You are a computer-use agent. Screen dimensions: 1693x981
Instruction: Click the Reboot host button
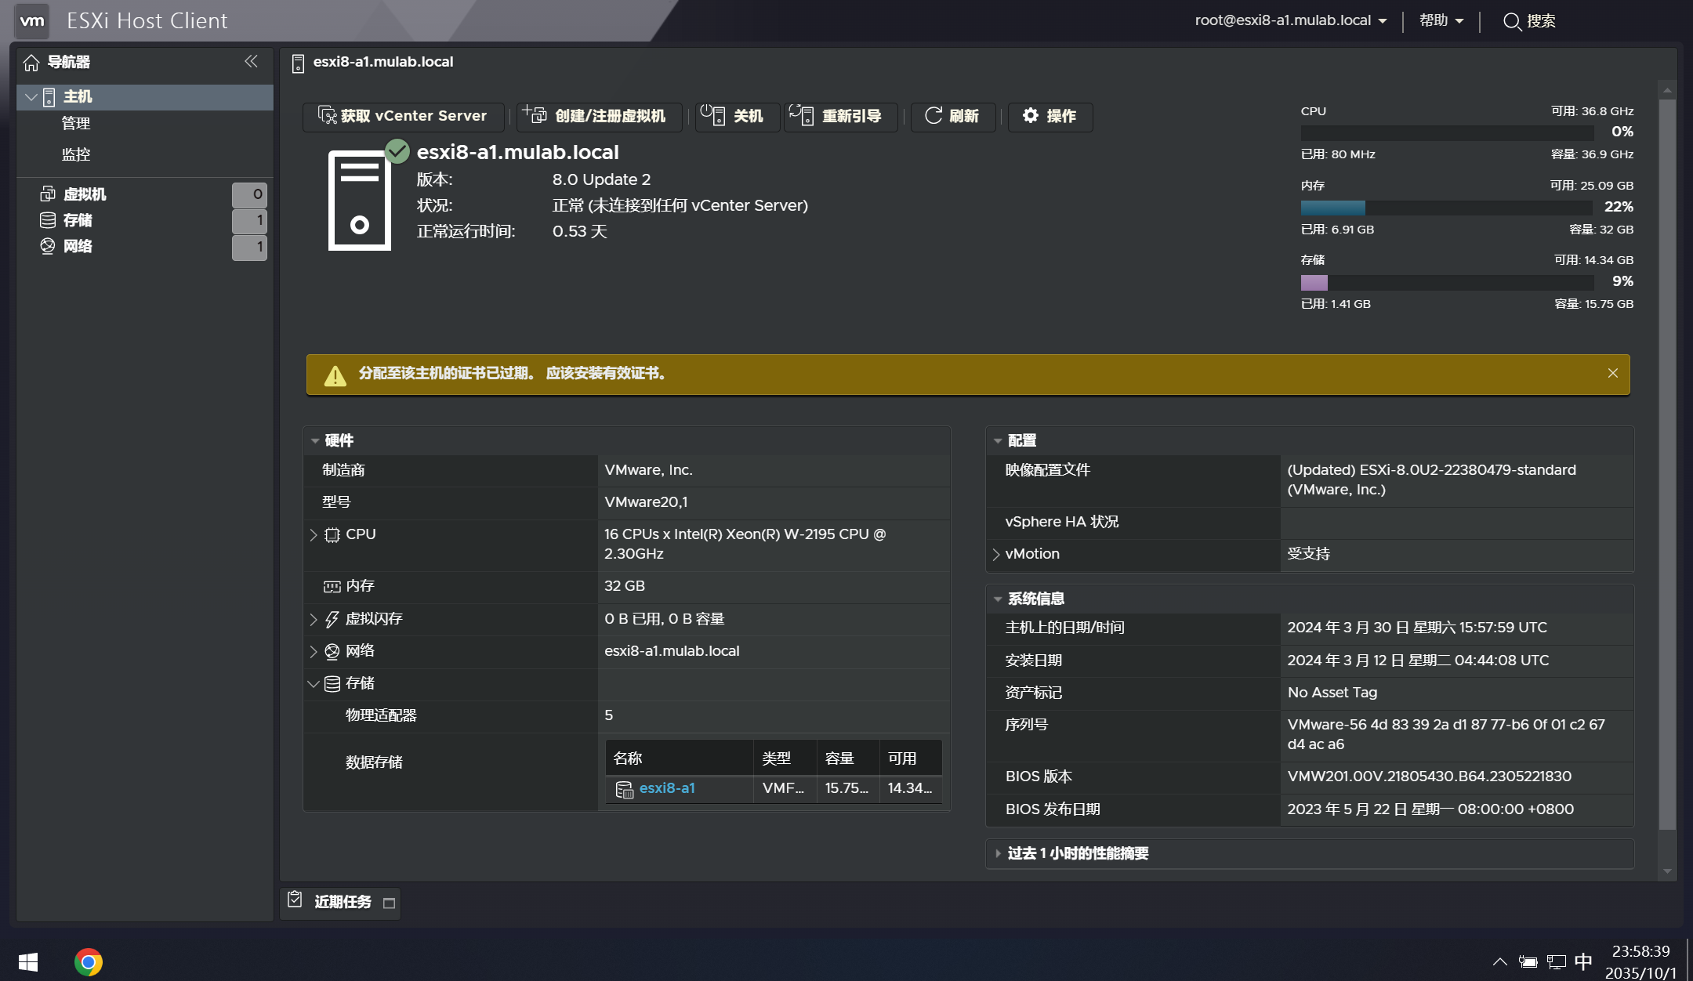(840, 117)
